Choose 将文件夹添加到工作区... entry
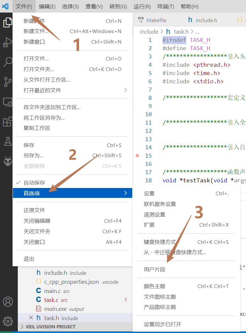Screen dimensions: 246x333 point(72,107)
